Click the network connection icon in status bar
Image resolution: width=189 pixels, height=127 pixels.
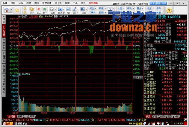coord(168,124)
